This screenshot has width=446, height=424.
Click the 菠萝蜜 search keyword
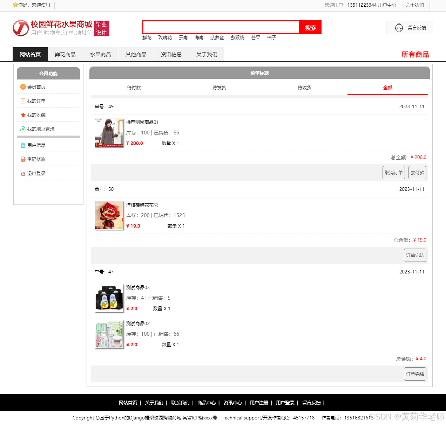click(x=217, y=37)
